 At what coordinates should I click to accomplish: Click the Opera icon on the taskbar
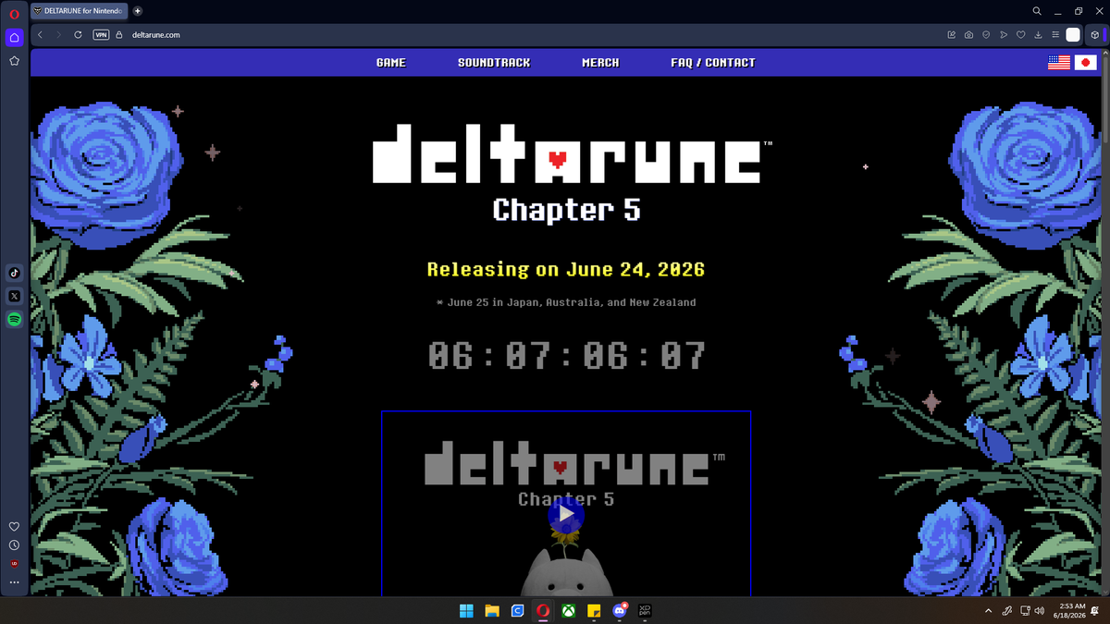[544, 610]
